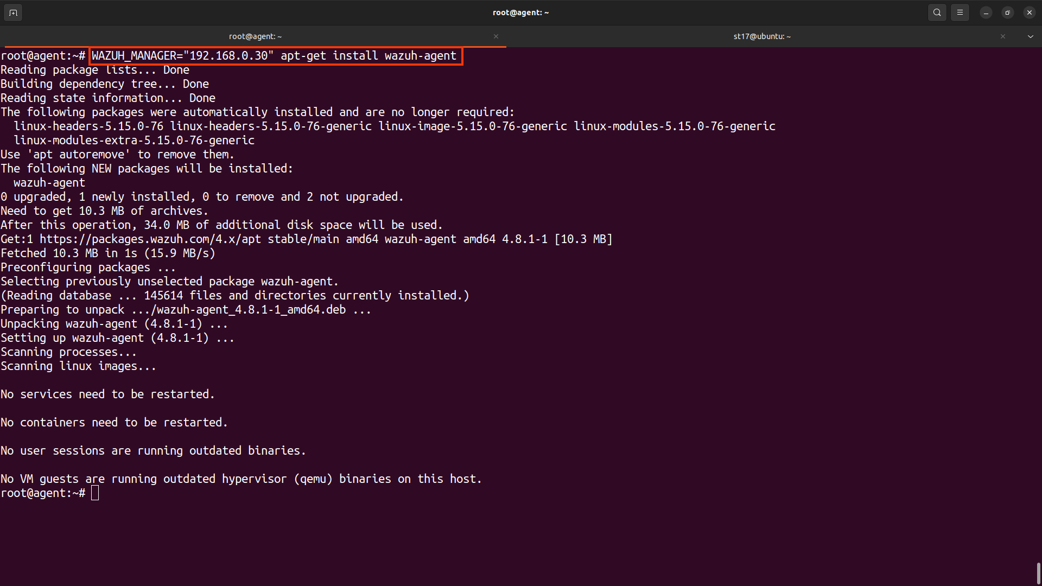Screen dimensions: 1042x586
Task: Click the 'Scanning linux images...' line
Action: click(78, 366)
